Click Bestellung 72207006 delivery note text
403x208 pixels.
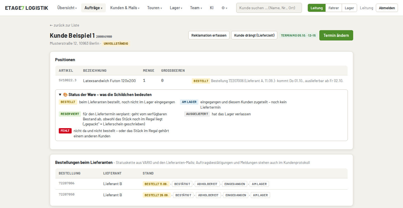point(277,81)
